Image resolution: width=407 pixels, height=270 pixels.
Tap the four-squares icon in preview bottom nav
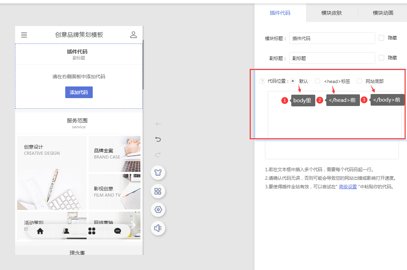[92, 231]
